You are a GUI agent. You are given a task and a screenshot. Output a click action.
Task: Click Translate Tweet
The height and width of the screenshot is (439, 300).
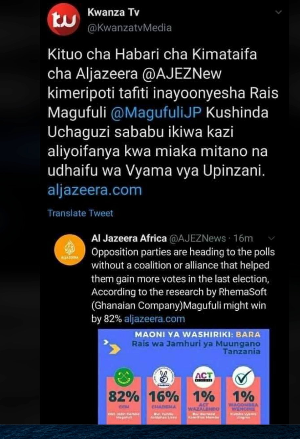(x=80, y=213)
